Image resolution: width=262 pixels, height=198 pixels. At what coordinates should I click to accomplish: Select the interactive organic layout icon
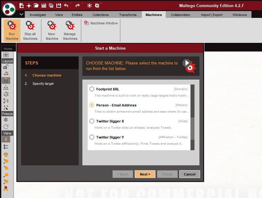pyautogui.click(x=6, y=101)
